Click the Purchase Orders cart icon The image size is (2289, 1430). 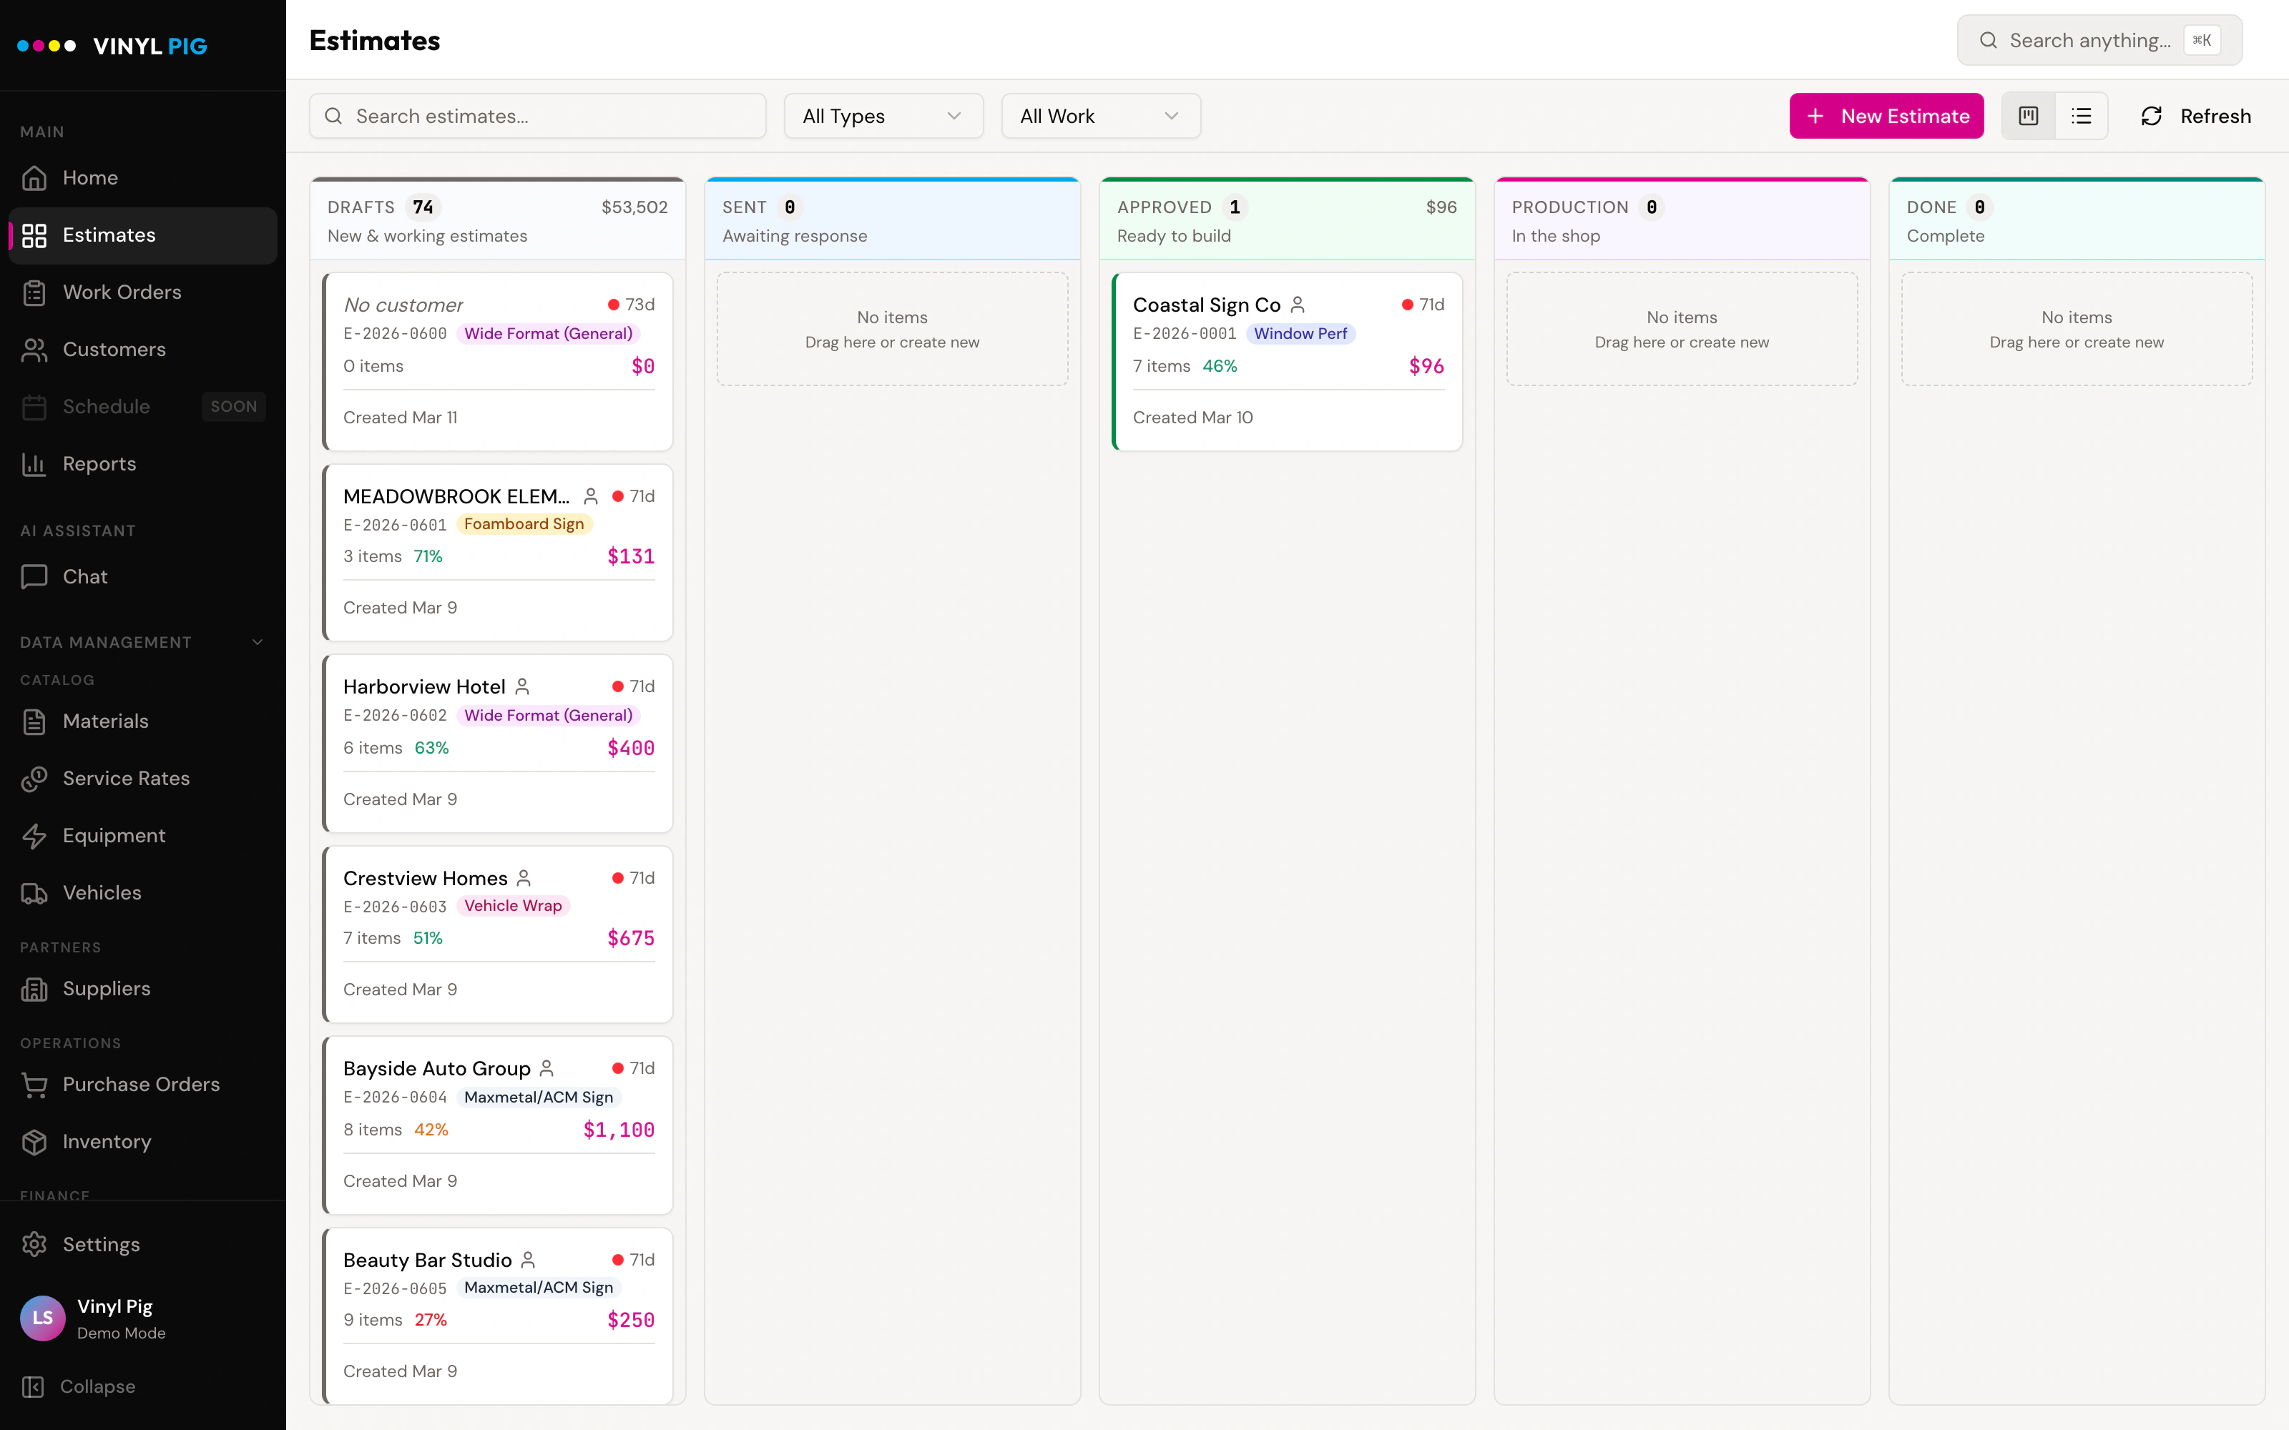[x=34, y=1085]
